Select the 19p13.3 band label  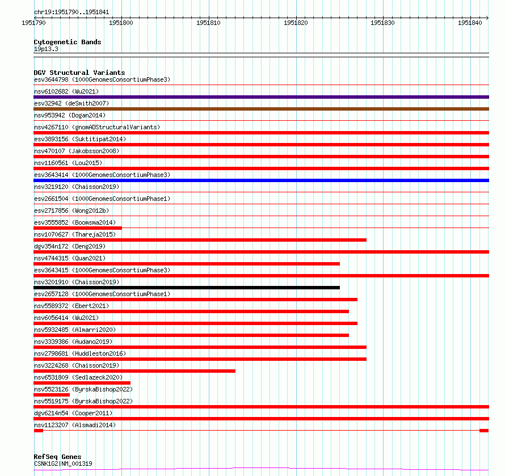pos(46,49)
